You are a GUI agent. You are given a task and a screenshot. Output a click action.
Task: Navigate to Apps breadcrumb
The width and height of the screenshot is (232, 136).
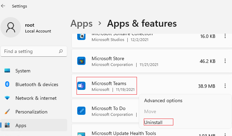[82, 24]
